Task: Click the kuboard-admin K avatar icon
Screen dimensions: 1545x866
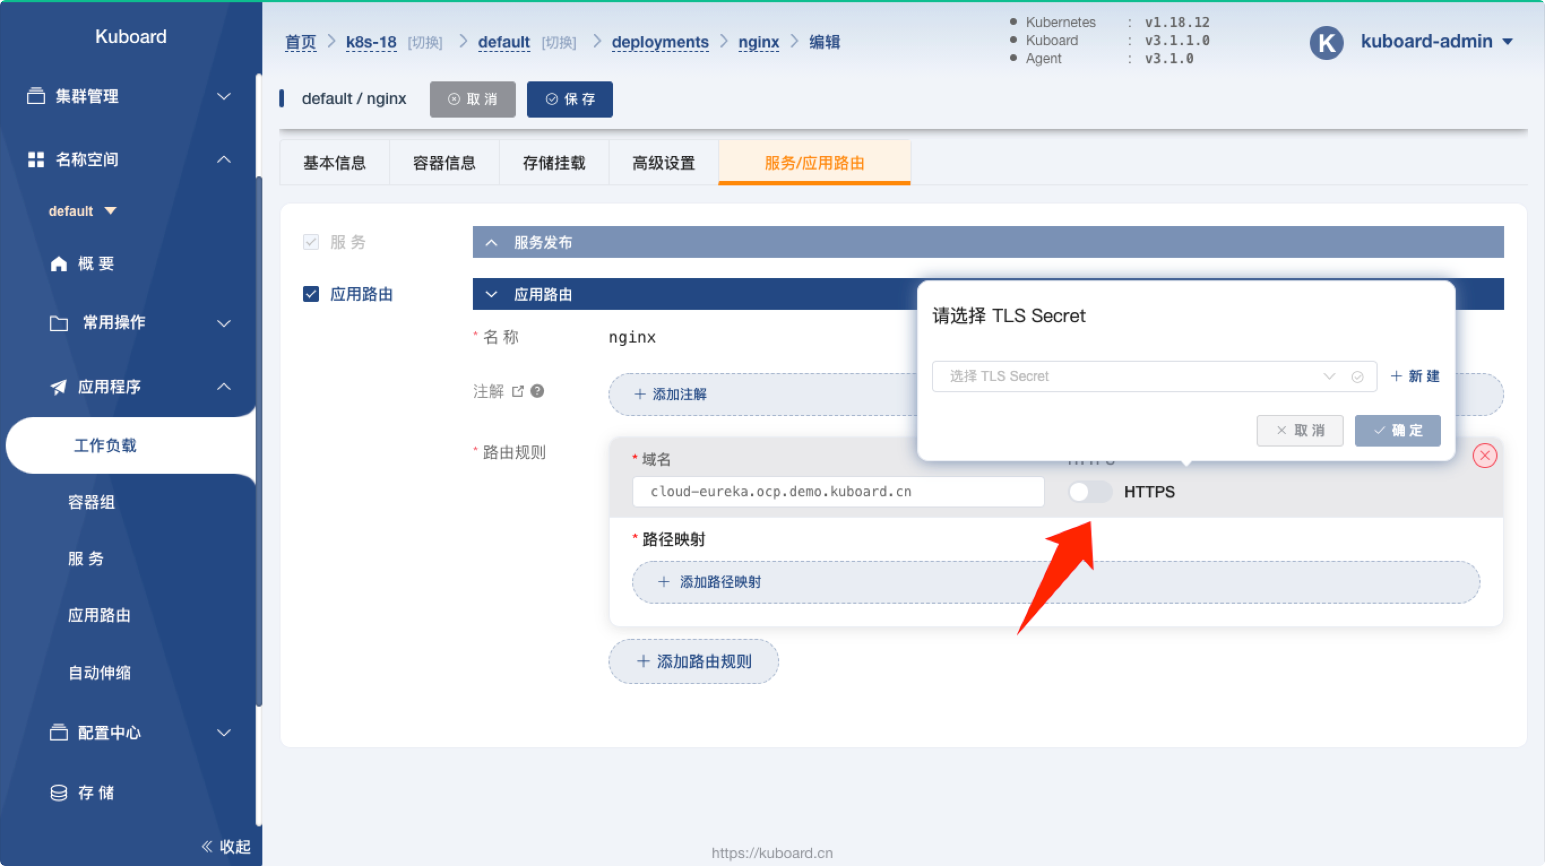Action: [x=1326, y=42]
